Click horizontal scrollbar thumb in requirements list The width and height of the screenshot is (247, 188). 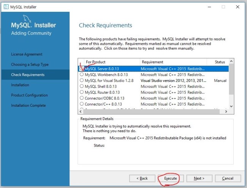point(151,112)
